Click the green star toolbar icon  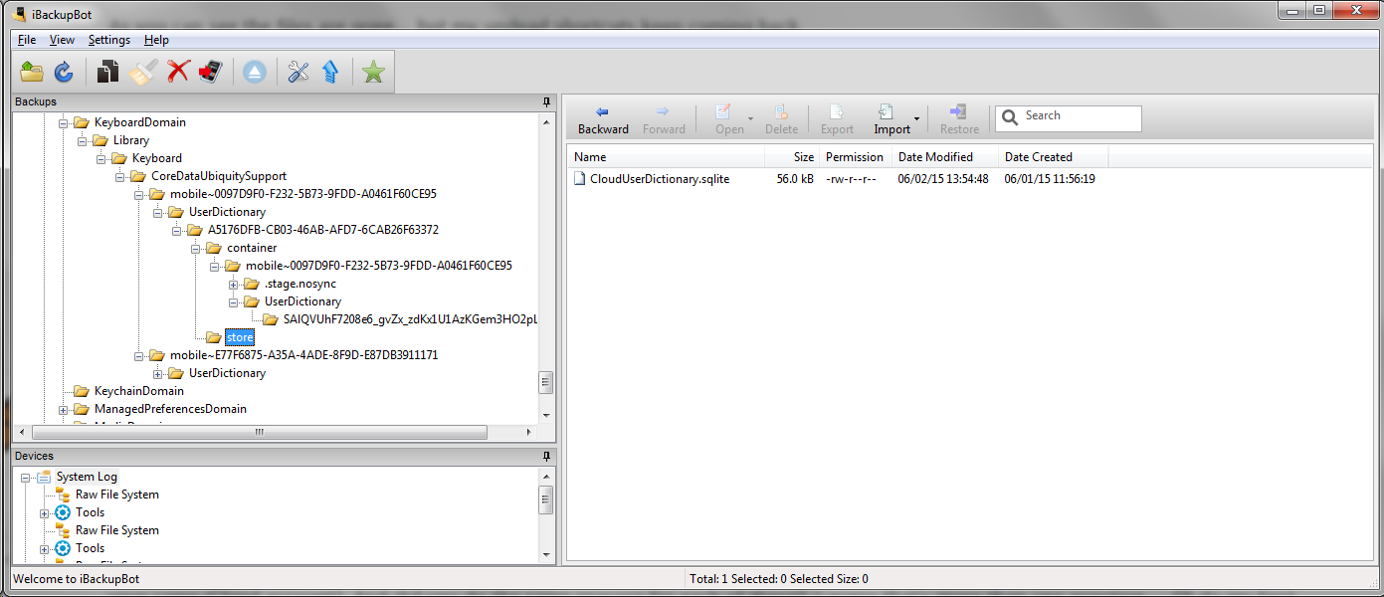(373, 72)
